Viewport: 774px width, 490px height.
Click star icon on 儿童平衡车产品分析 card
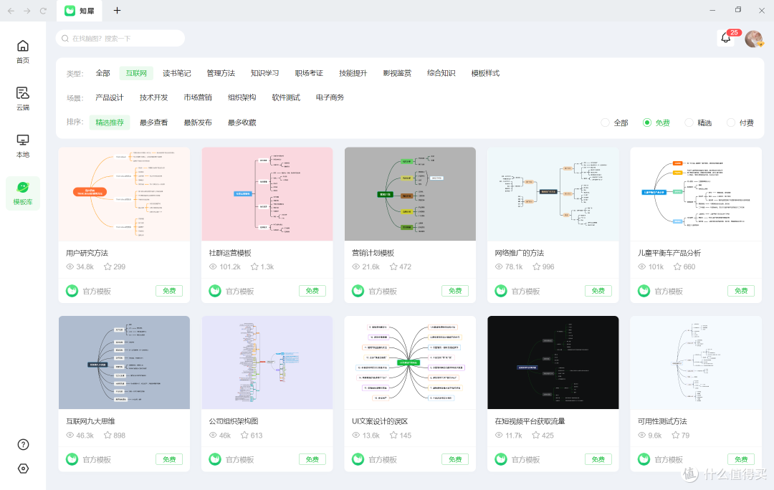coord(677,266)
